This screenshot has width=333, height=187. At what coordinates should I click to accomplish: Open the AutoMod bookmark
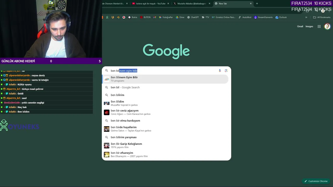(245, 17)
